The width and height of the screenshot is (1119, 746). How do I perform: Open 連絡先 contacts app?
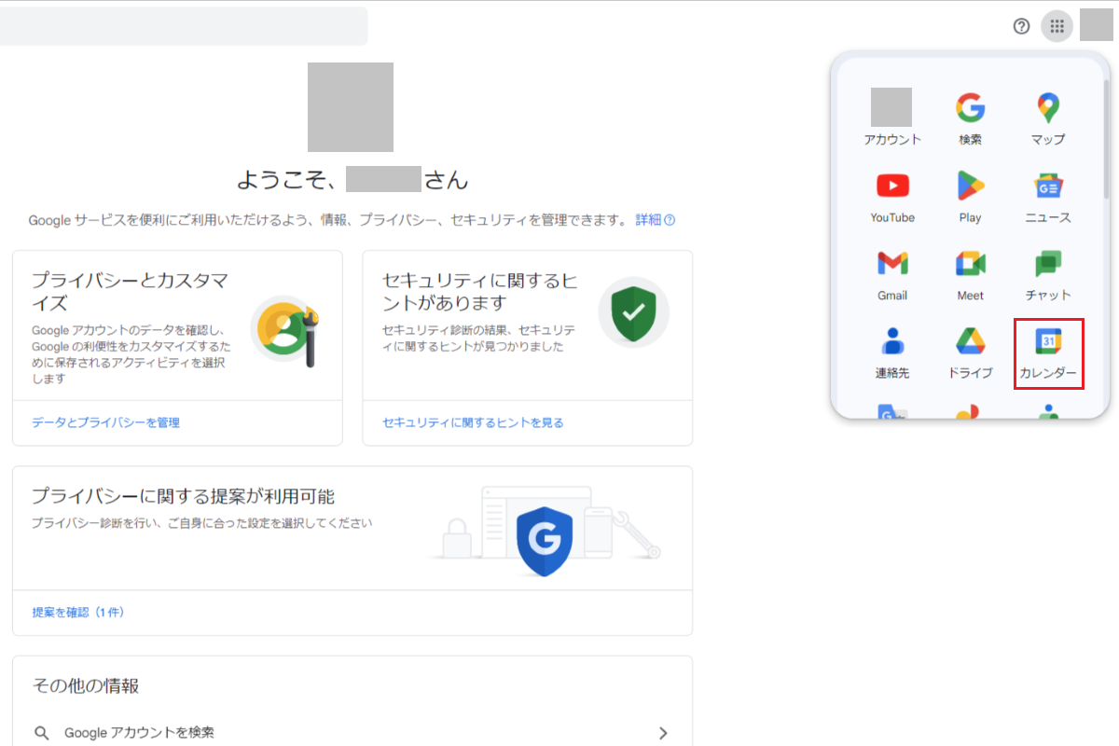point(891,352)
